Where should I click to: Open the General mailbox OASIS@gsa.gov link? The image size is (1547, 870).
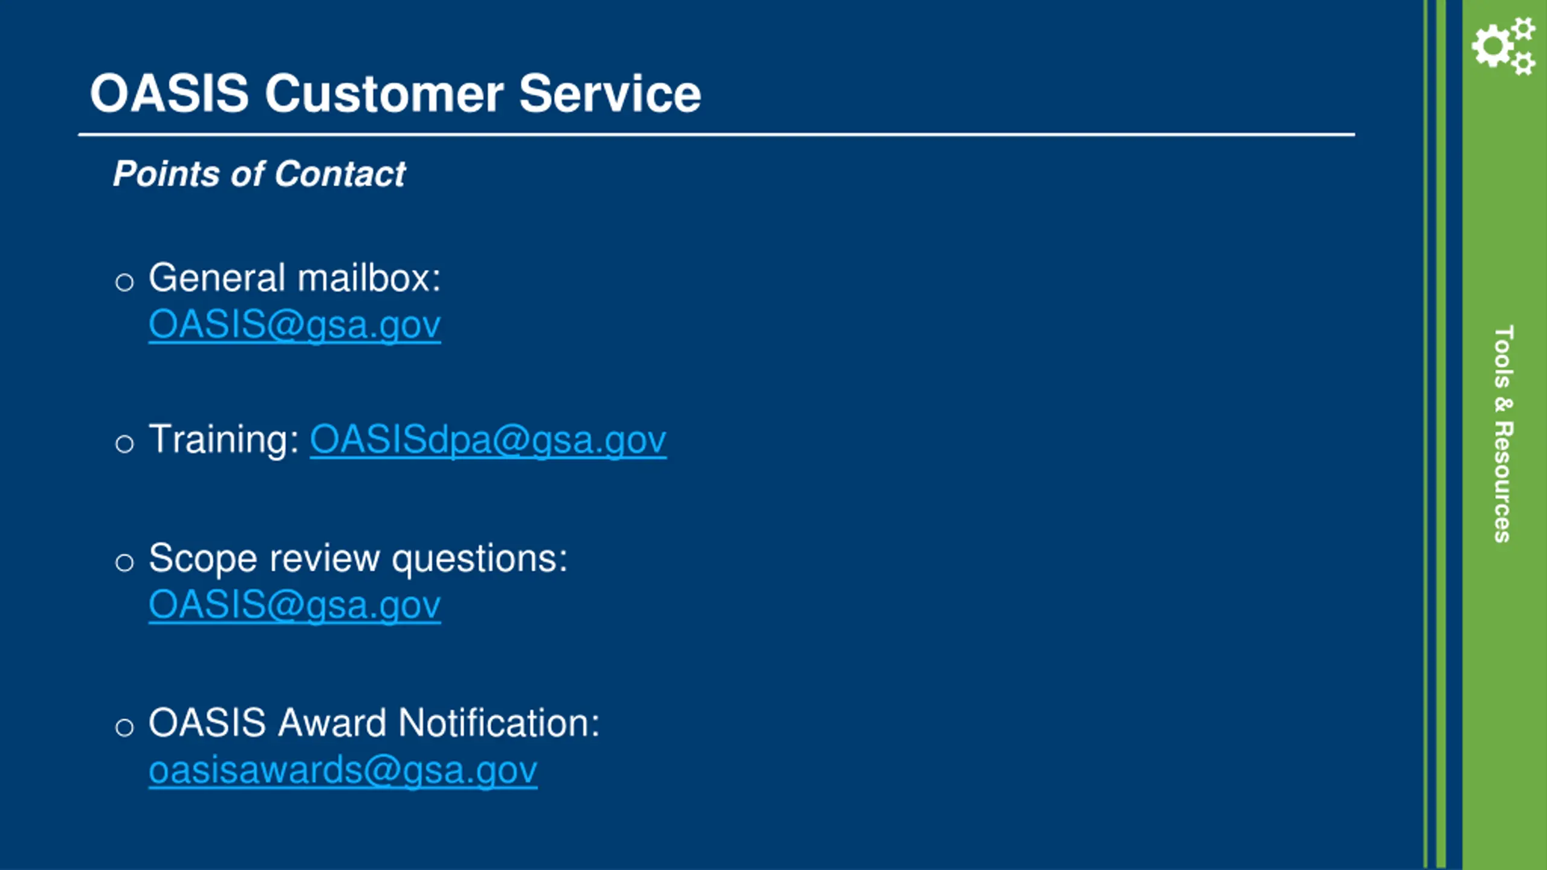click(x=294, y=324)
